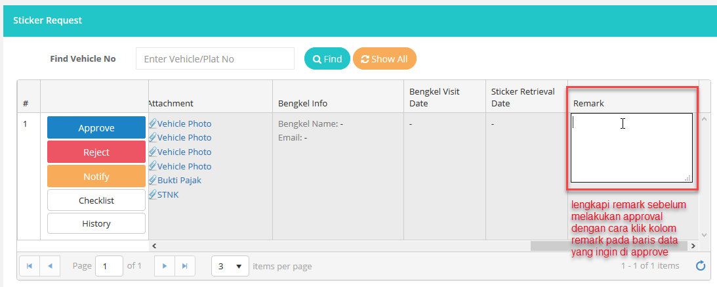
Task: Open the Bukti Pajak attachment link
Action: pyautogui.click(x=179, y=181)
